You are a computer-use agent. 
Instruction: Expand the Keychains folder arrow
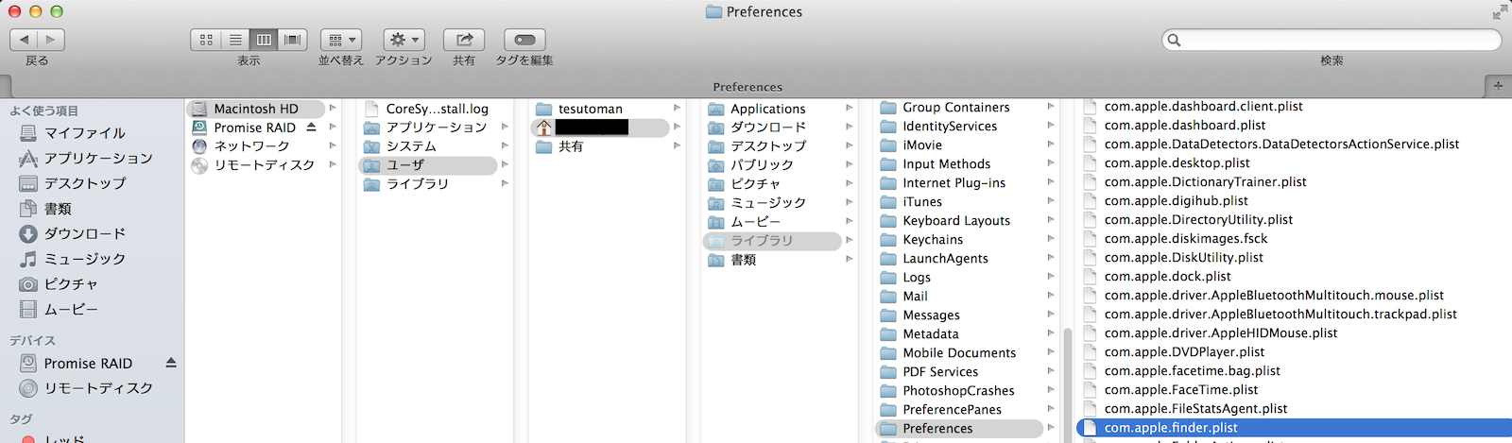[1051, 239]
